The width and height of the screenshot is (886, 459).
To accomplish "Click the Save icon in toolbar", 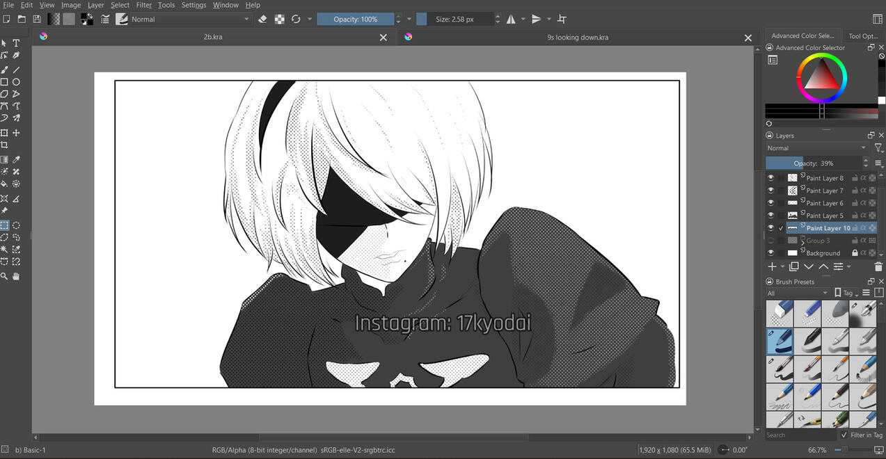I will (37, 19).
